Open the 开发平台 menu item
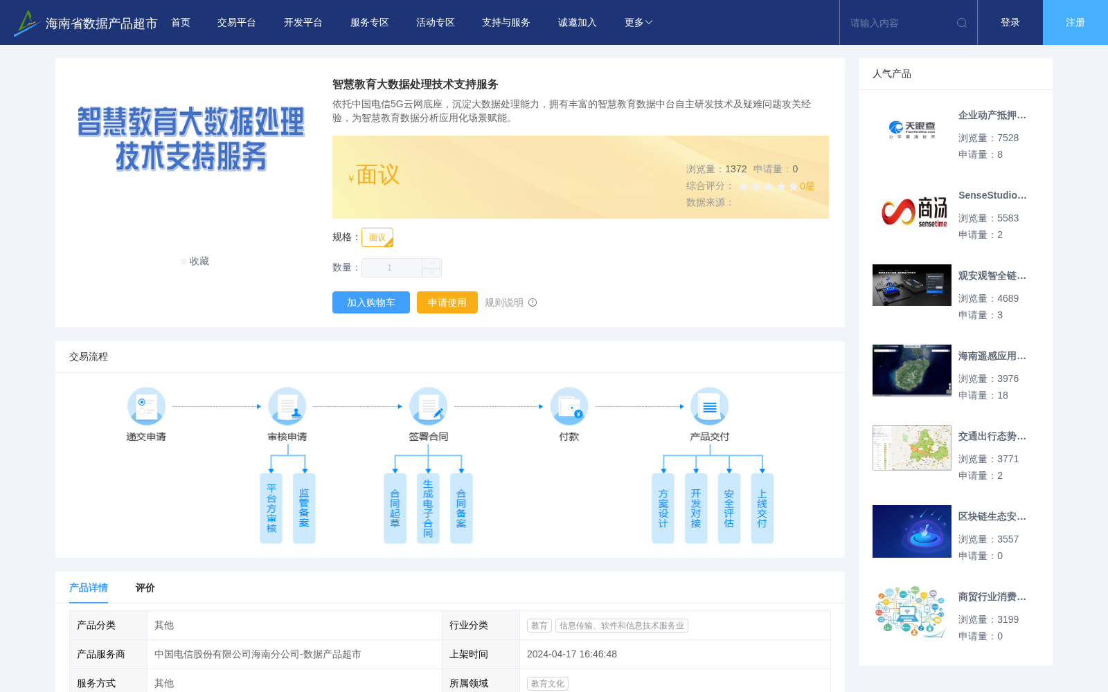The image size is (1108, 692). pyautogui.click(x=303, y=23)
